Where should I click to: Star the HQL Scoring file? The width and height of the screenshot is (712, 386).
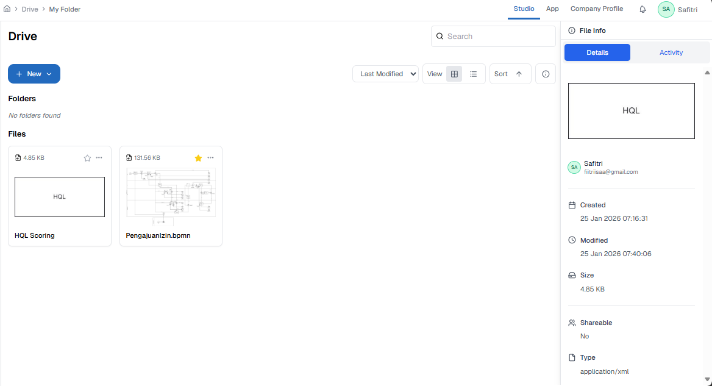pos(87,158)
